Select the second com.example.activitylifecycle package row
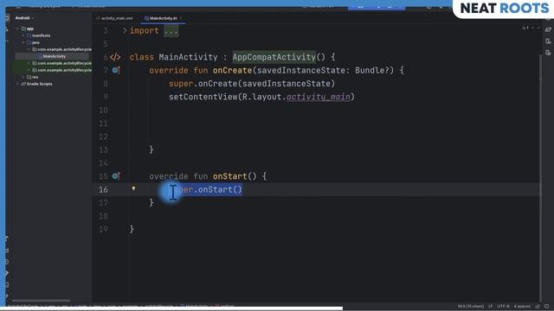This screenshot has height=311, width=554. point(61,63)
